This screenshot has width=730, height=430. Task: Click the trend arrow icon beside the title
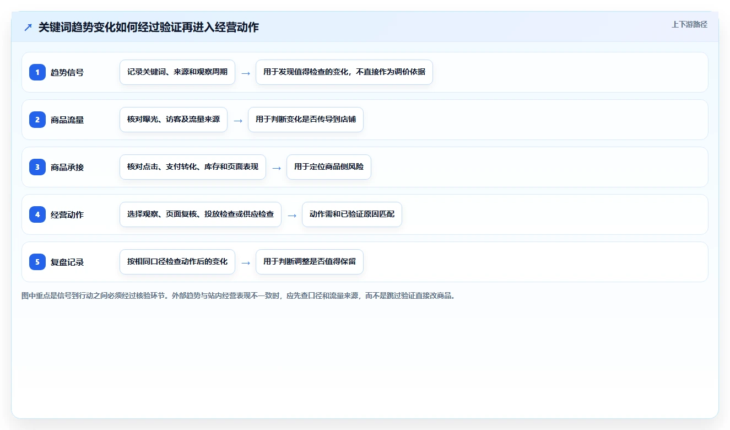[x=28, y=27]
